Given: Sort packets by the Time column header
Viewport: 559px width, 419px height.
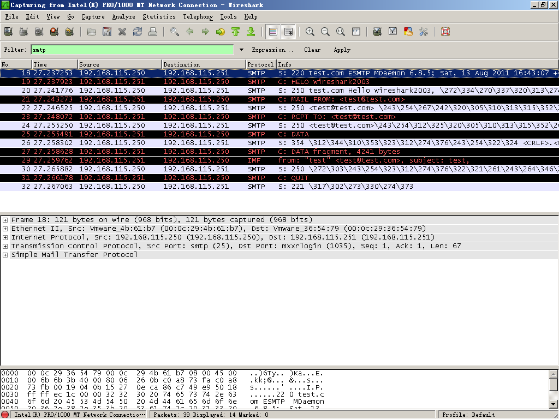Looking at the screenshot, I should point(55,64).
